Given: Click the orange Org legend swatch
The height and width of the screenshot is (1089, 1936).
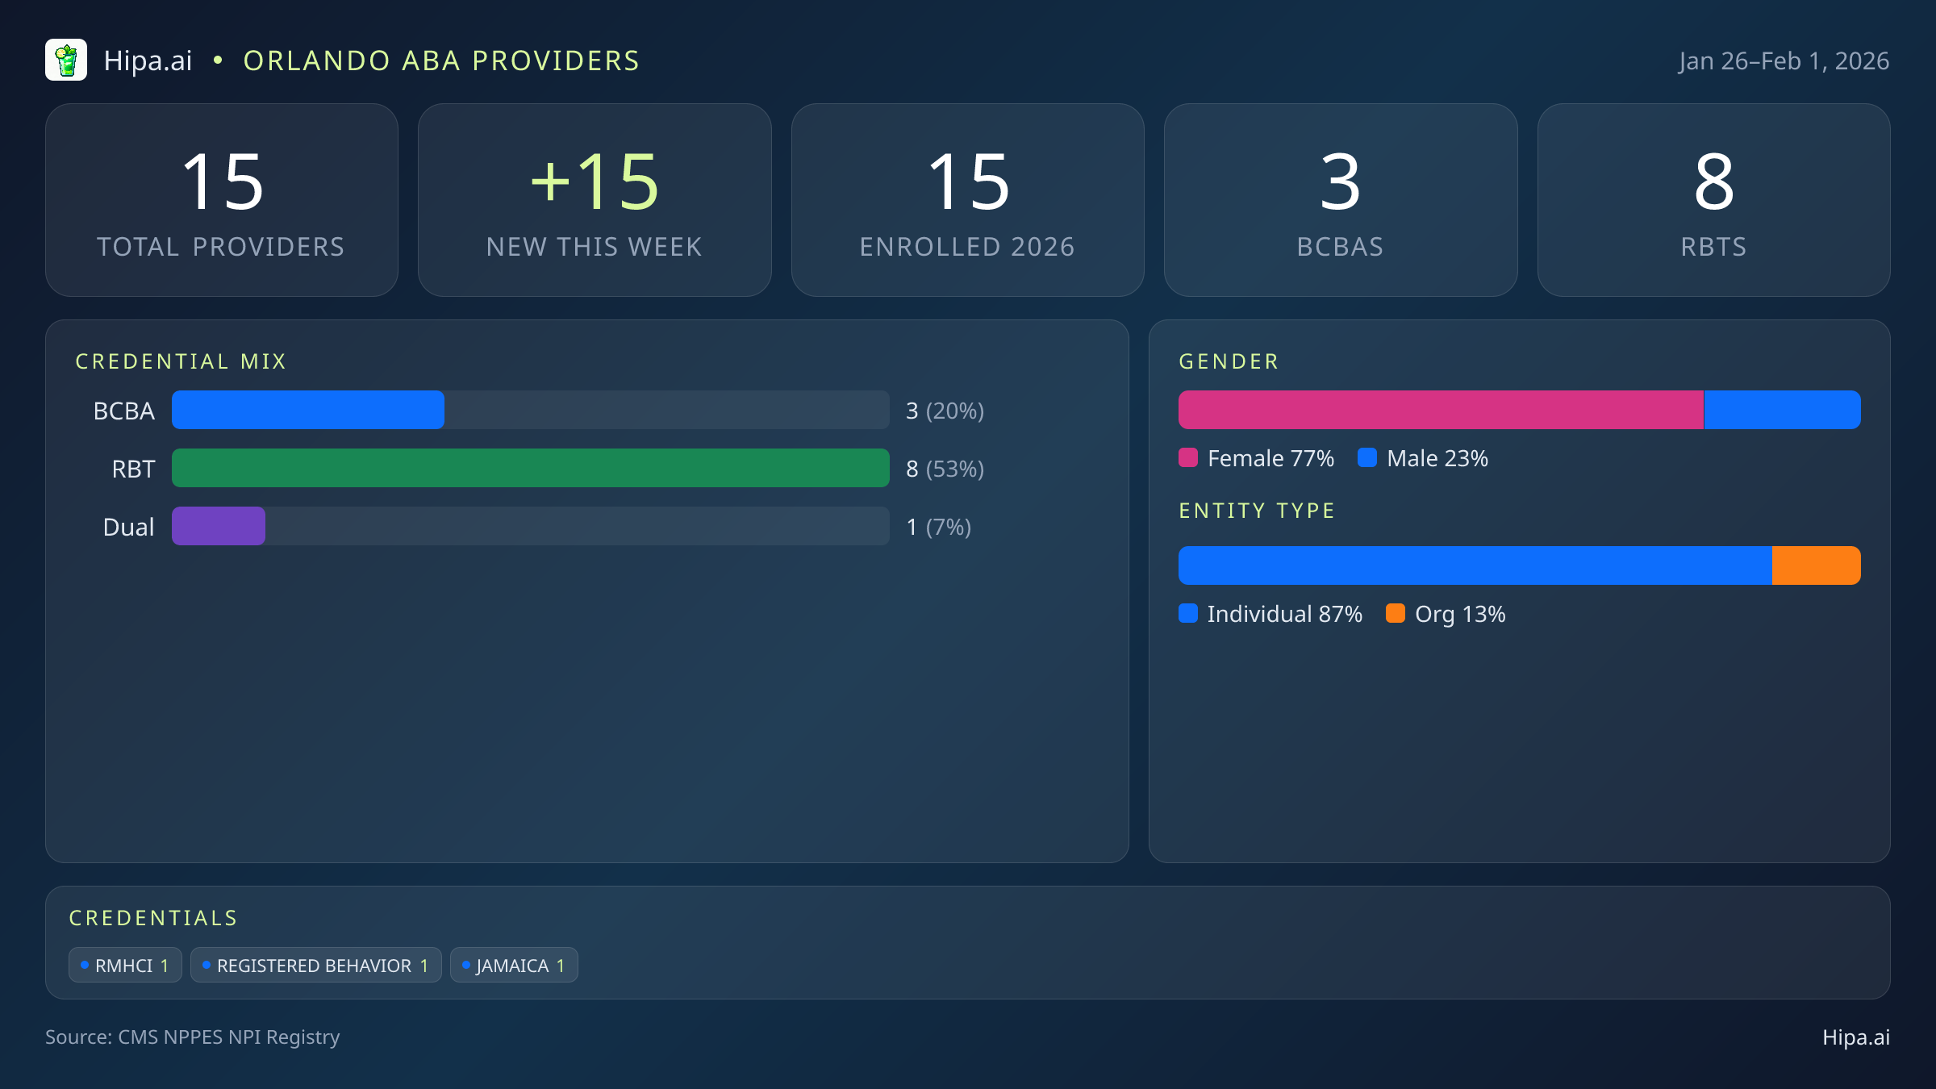Looking at the screenshot, I should (1396, 614).
